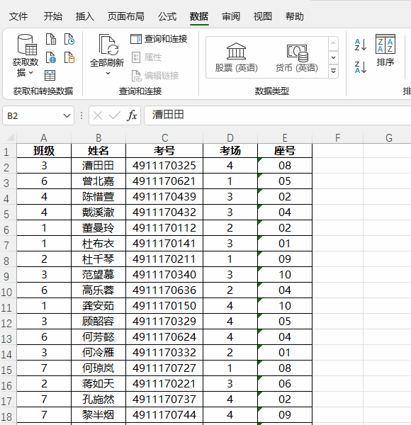Select row 5 header

(x=6, y=214)
